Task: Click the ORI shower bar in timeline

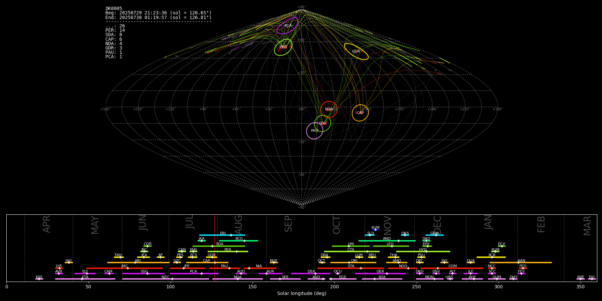Action: pyautogui.click(x=354, y=263)
